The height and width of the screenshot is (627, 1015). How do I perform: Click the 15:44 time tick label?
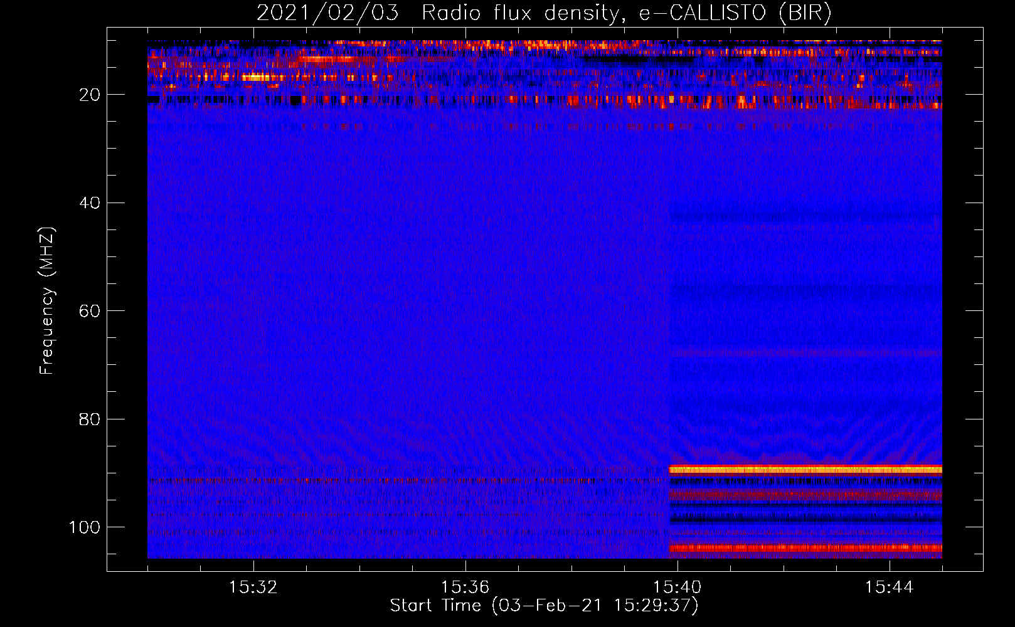[889, 587]
